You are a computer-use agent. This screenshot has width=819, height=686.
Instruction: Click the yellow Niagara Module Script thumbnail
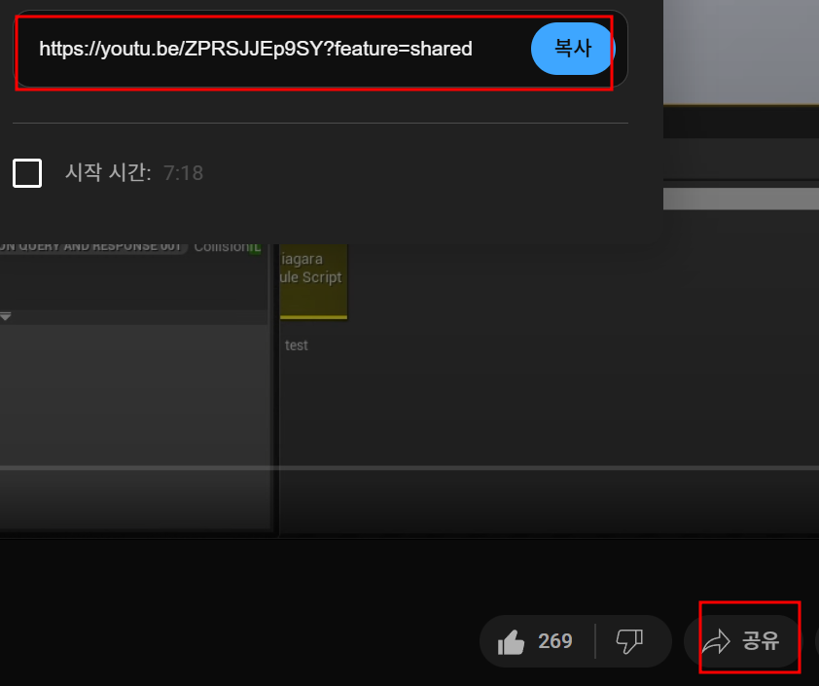coord(313,281)
